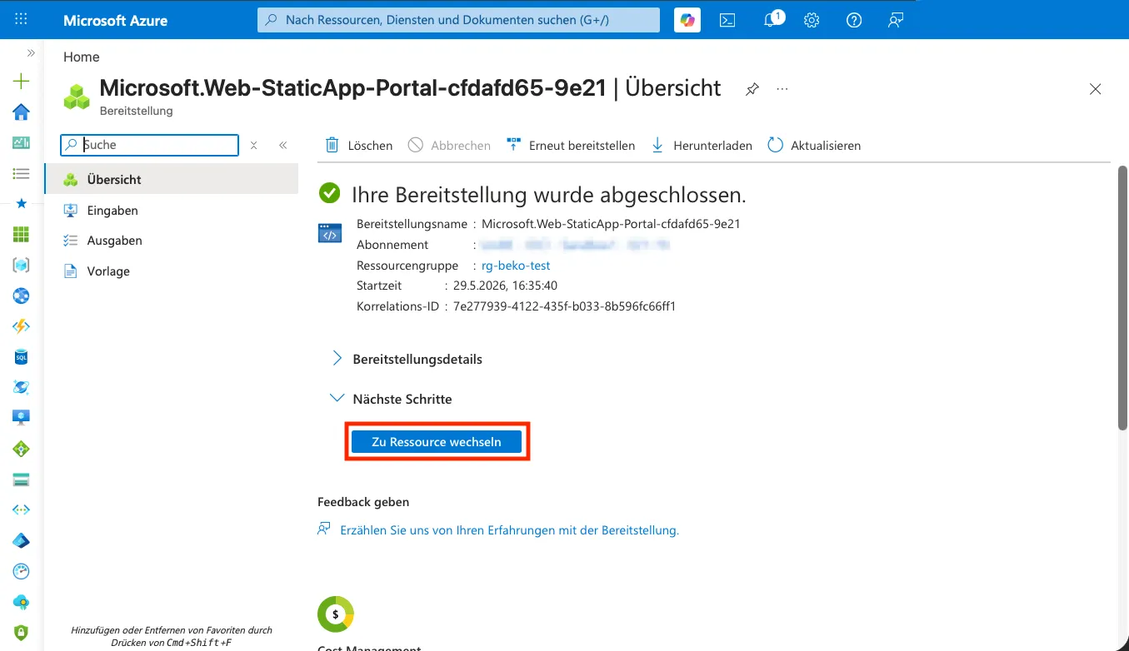This screenshot has width=1129, height=651.
Task: Focus the global resource search field
Action: tap(458, 20)
